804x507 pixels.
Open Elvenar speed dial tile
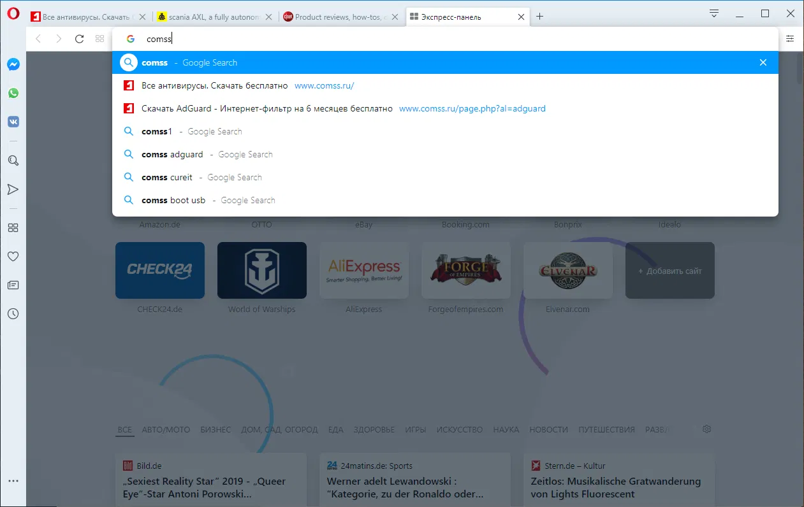pos(568,270)
